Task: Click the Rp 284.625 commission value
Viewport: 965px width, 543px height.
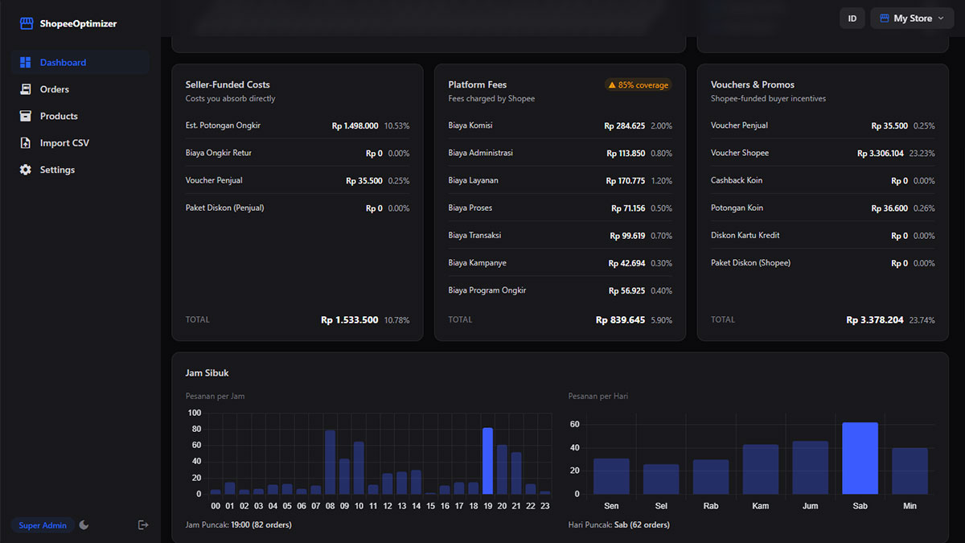Action: (625, 125)
